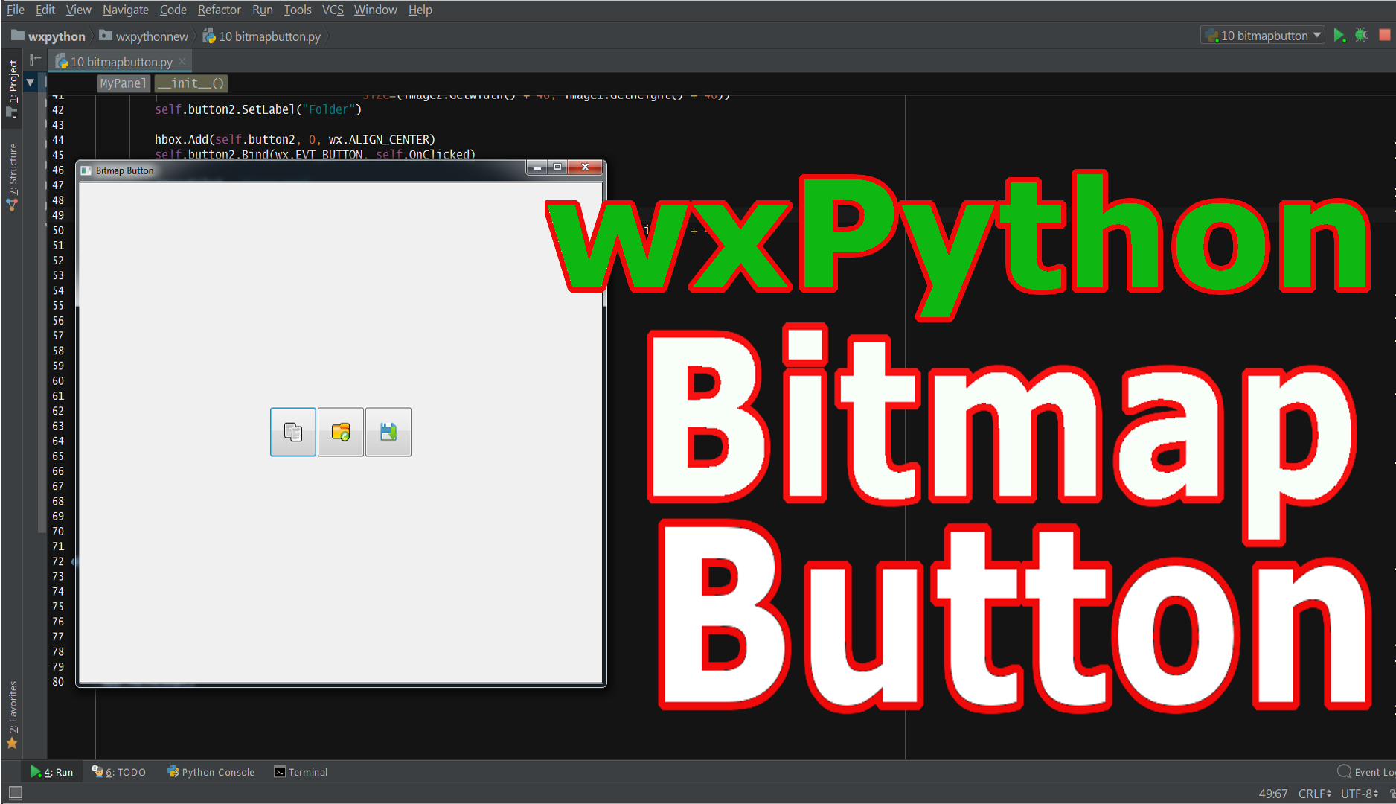Change CRLF line separator
This screenshot has width=1396, height=804.
pyautogui.click(x=1315, y=794)
